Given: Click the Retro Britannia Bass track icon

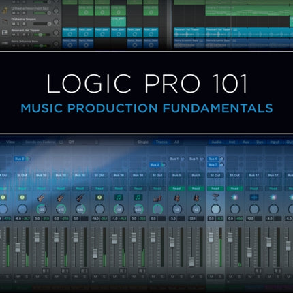Looking at the screenshot, I should click(5, 44).
